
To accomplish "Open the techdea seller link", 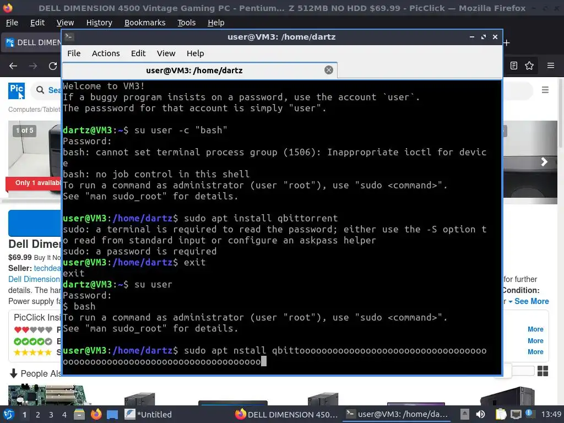I will (47, 268).
